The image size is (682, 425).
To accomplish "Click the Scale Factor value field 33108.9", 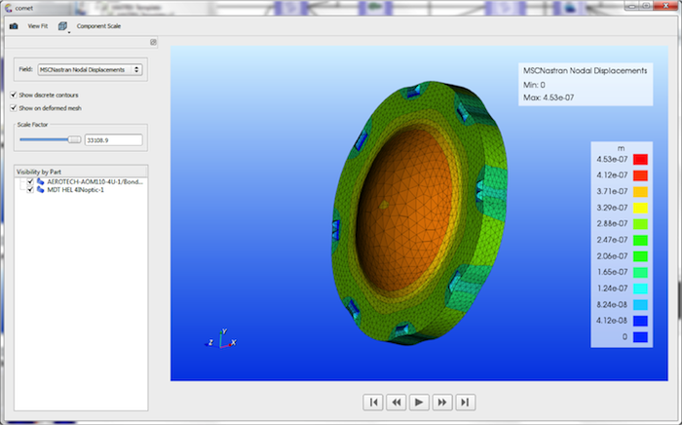I will click(114, 140).
